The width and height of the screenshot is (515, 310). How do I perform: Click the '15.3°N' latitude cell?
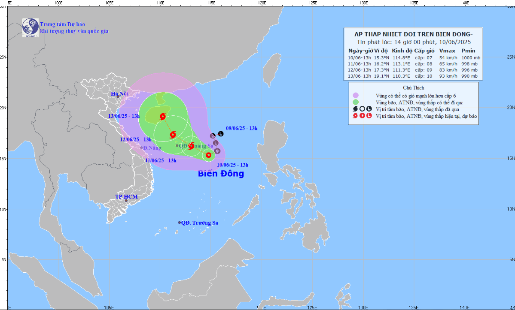[x=382, y=58]
